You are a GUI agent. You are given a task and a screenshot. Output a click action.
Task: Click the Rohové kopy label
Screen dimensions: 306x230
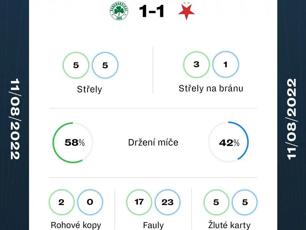coord(76,225)
